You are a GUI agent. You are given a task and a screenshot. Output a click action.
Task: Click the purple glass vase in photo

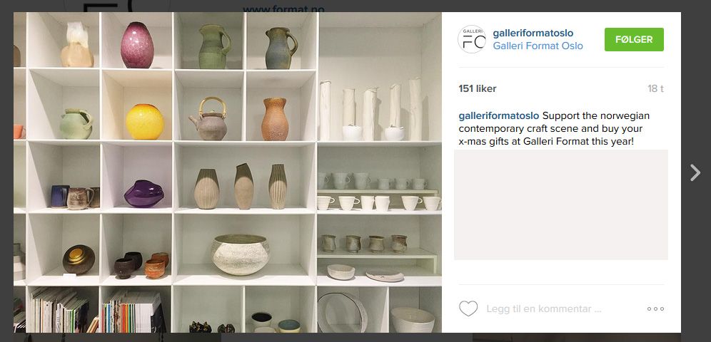pyautogui.click(x=143, y=194)
